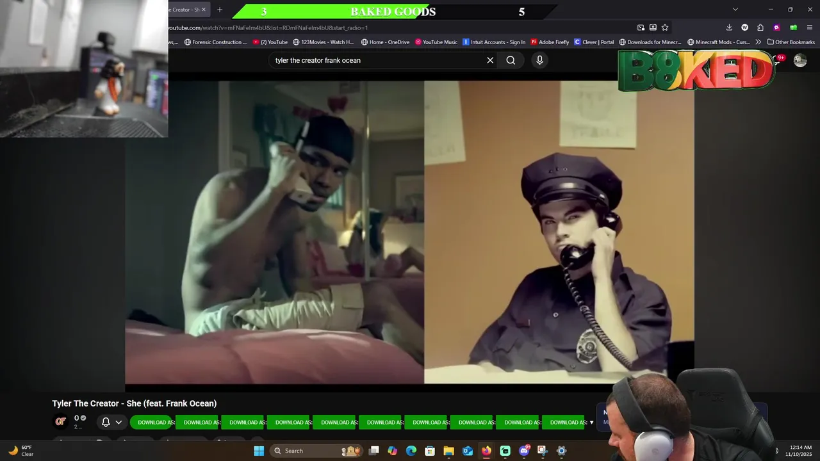820x461 pixels.
Task: Open Discord from the taskbar
Action: point(524,451)
